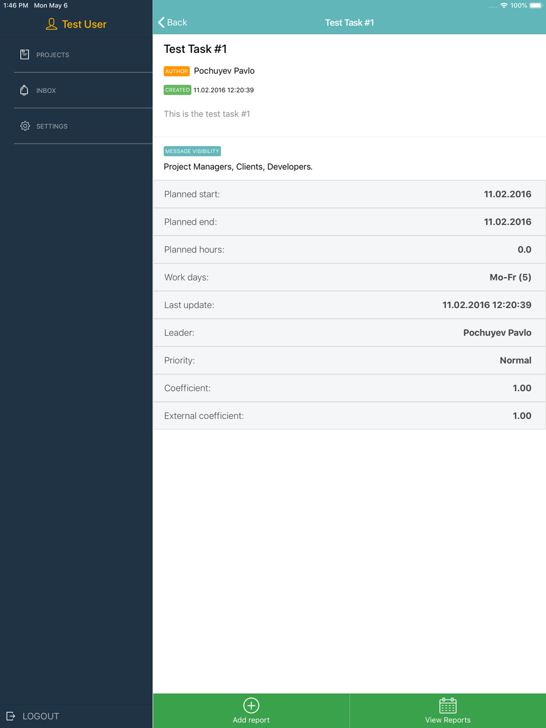Viewport: 546px width, 728px height.
Task: Tap the Inbox bell icon
Action: [24, 90]
